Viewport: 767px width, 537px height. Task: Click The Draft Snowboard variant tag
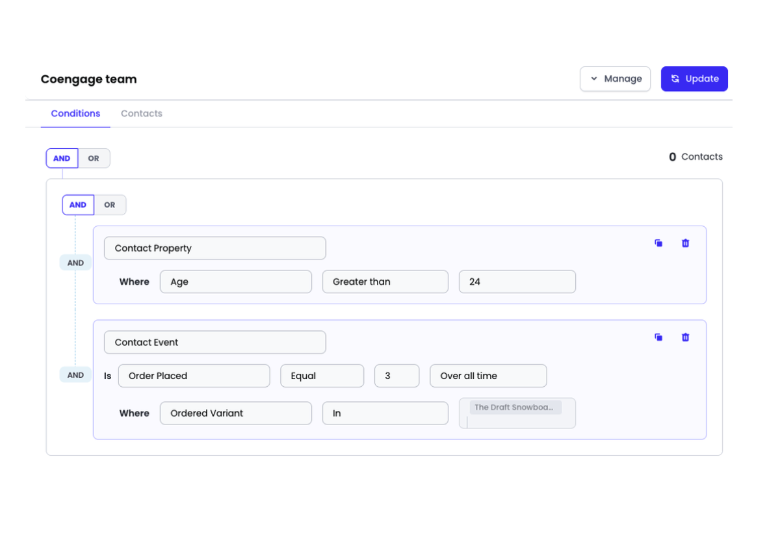[x=514, y=408]
